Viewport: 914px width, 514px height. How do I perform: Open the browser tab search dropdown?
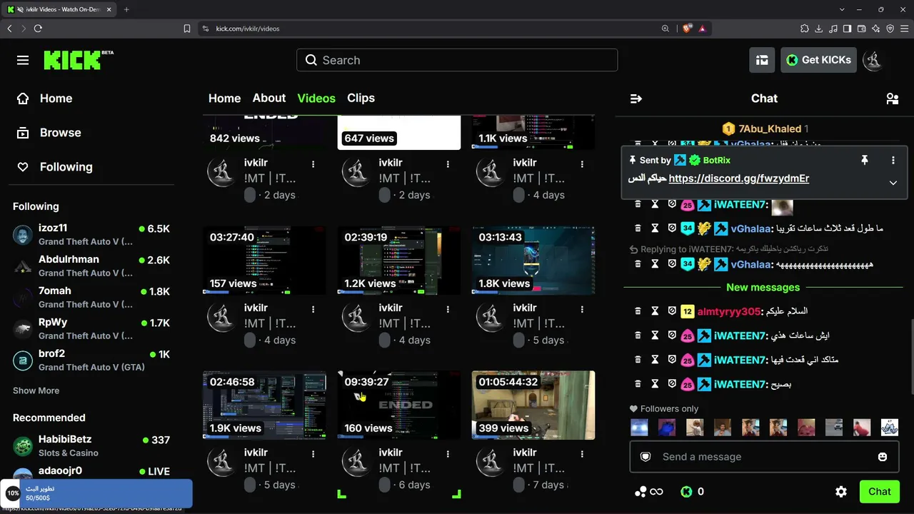pyautogui.click(x=841, y=9)
